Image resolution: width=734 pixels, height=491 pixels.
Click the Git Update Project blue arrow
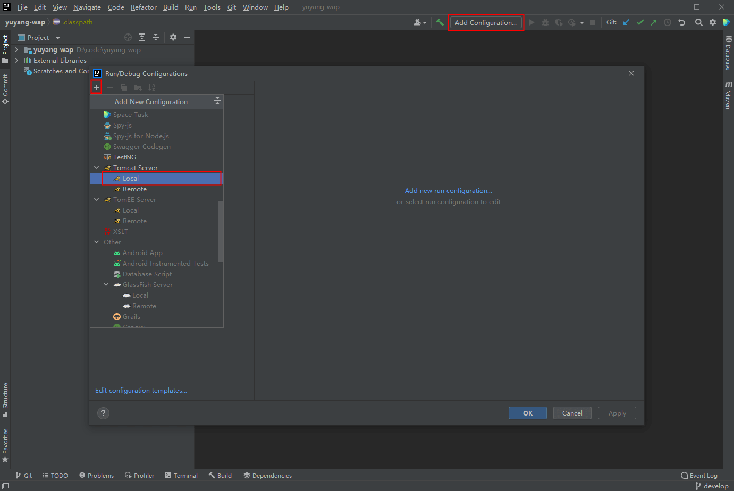click(x=626, y=22)
